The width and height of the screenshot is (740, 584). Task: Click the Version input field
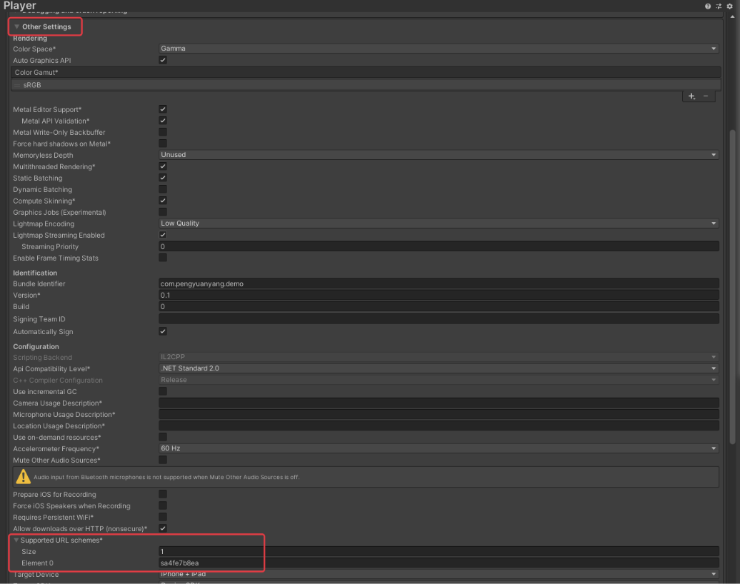(439, 295)
